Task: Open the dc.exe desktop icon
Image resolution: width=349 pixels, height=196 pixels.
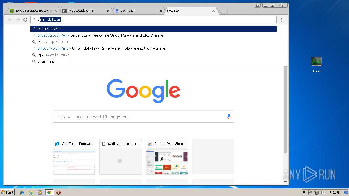Action: (316, 65)
